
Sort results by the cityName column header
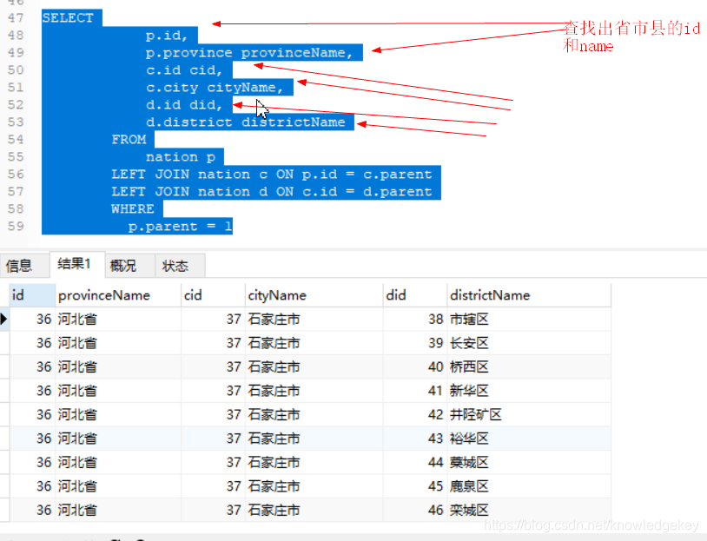[277, 295]
